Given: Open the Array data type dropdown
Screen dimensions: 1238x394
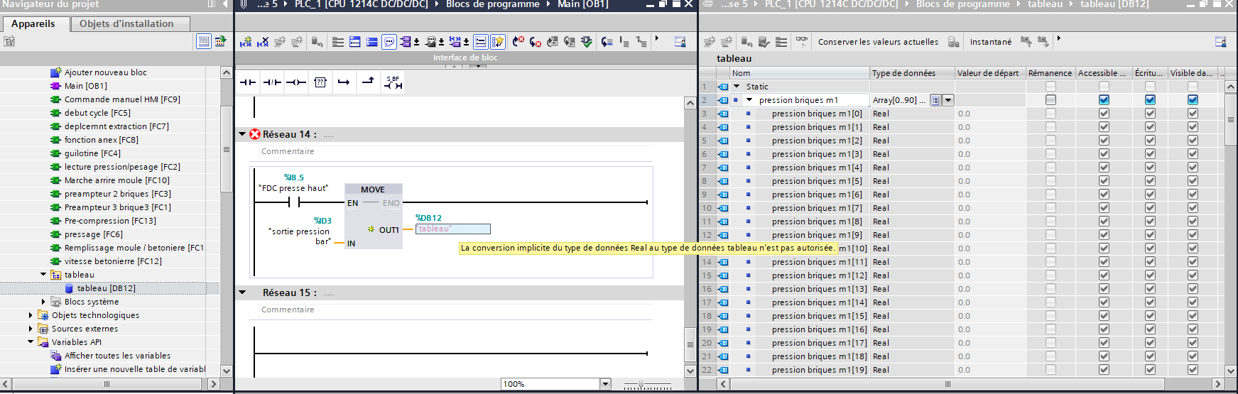Looking at the screenshot, I should pyautogui.click(x=948, y=100).
